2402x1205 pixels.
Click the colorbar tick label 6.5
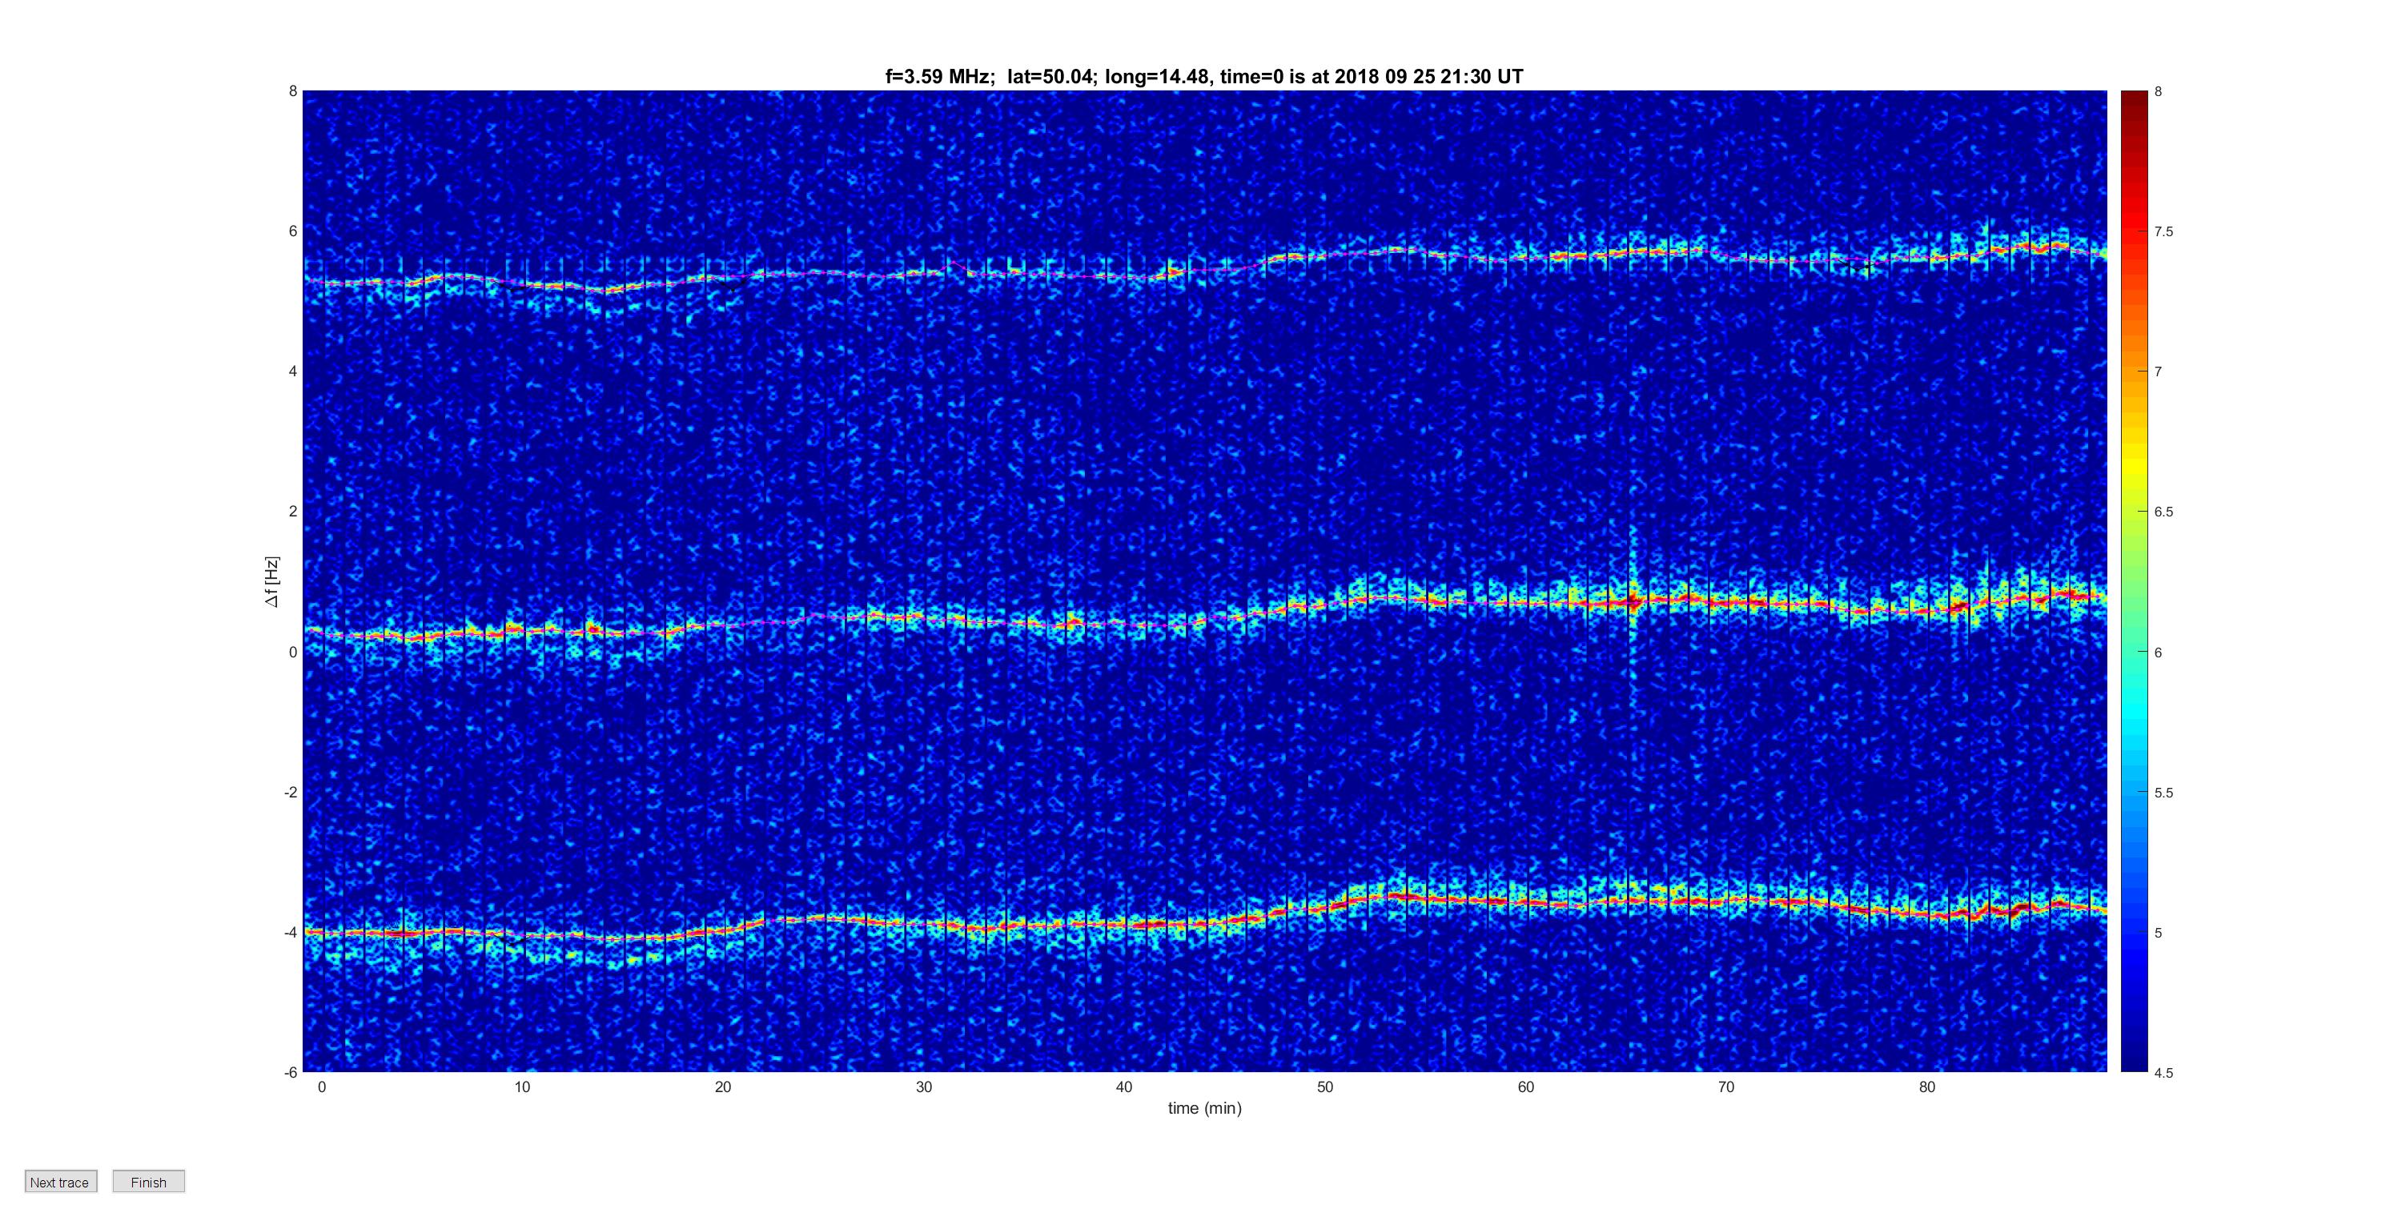(x=2163, y=512)
